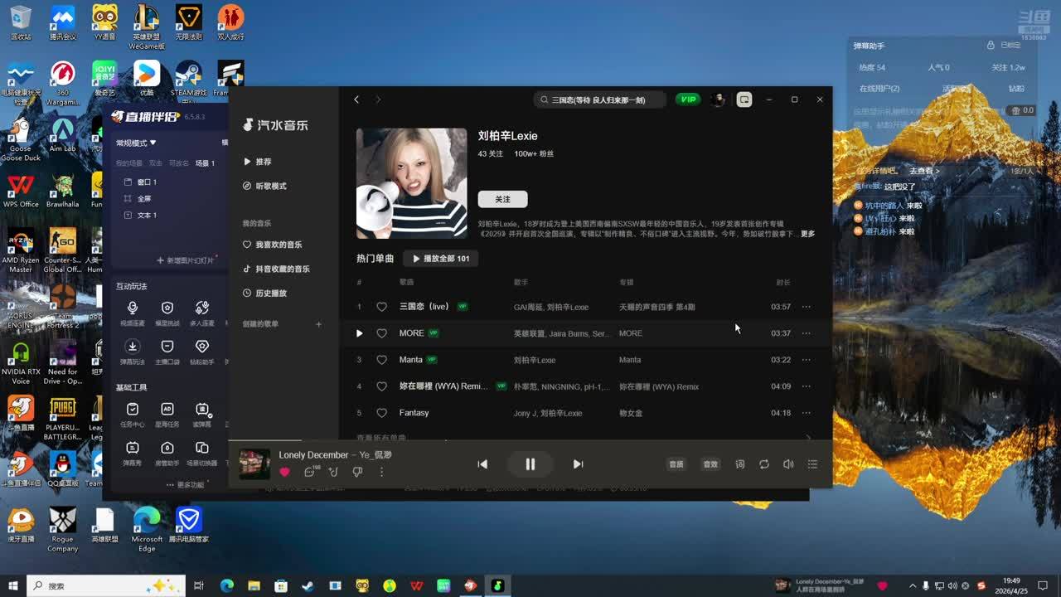Image resolution: width=1061 pixels, height=597 pixels.
Task: Add a new playlist with the plus icon
Action: point(318,324)
